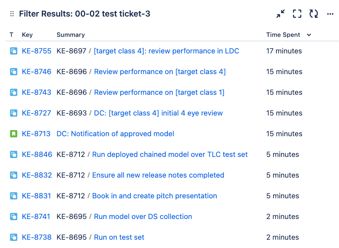Open issue KE-8713

36,134
